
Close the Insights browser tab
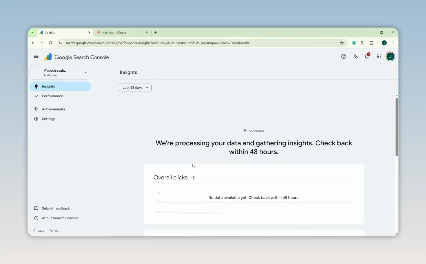pos(89,32)
